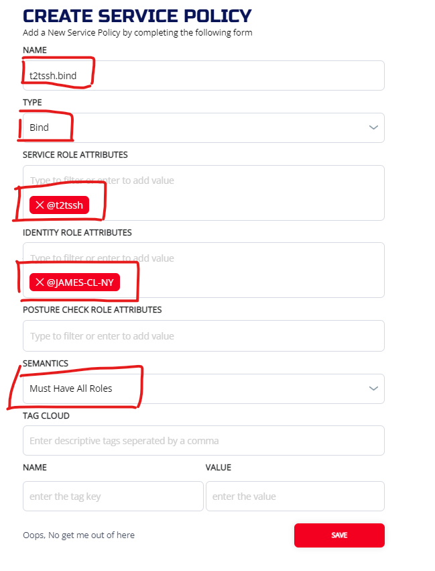This screenshot has height=571, width=435.
Task: Click the 'Oops, No get me out of here' link
Action: click(x=78, y=535)
